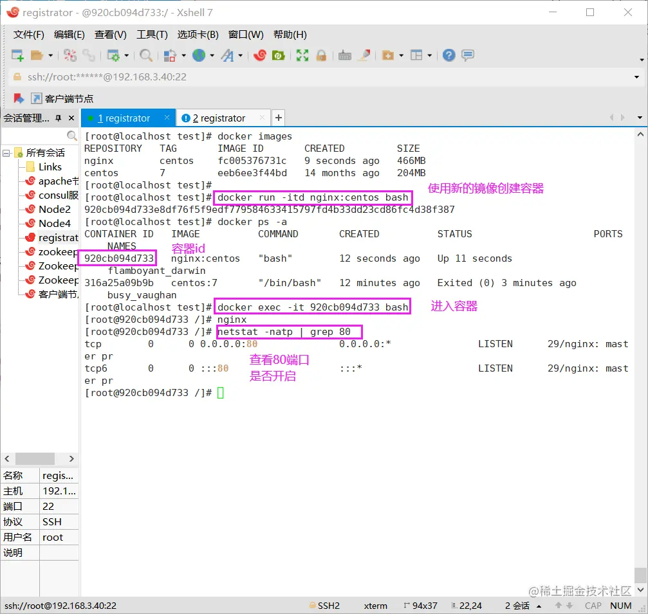Open Help with the blue question mark

point(449,55)
